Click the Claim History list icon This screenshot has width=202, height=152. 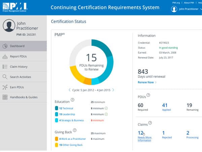[5, 67]
